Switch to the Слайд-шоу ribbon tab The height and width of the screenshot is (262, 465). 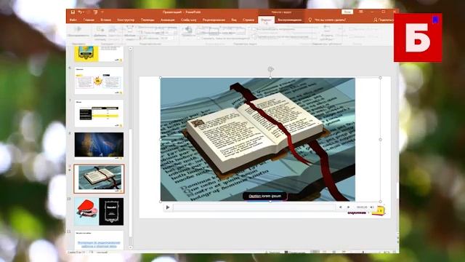[x=189, y=20]
